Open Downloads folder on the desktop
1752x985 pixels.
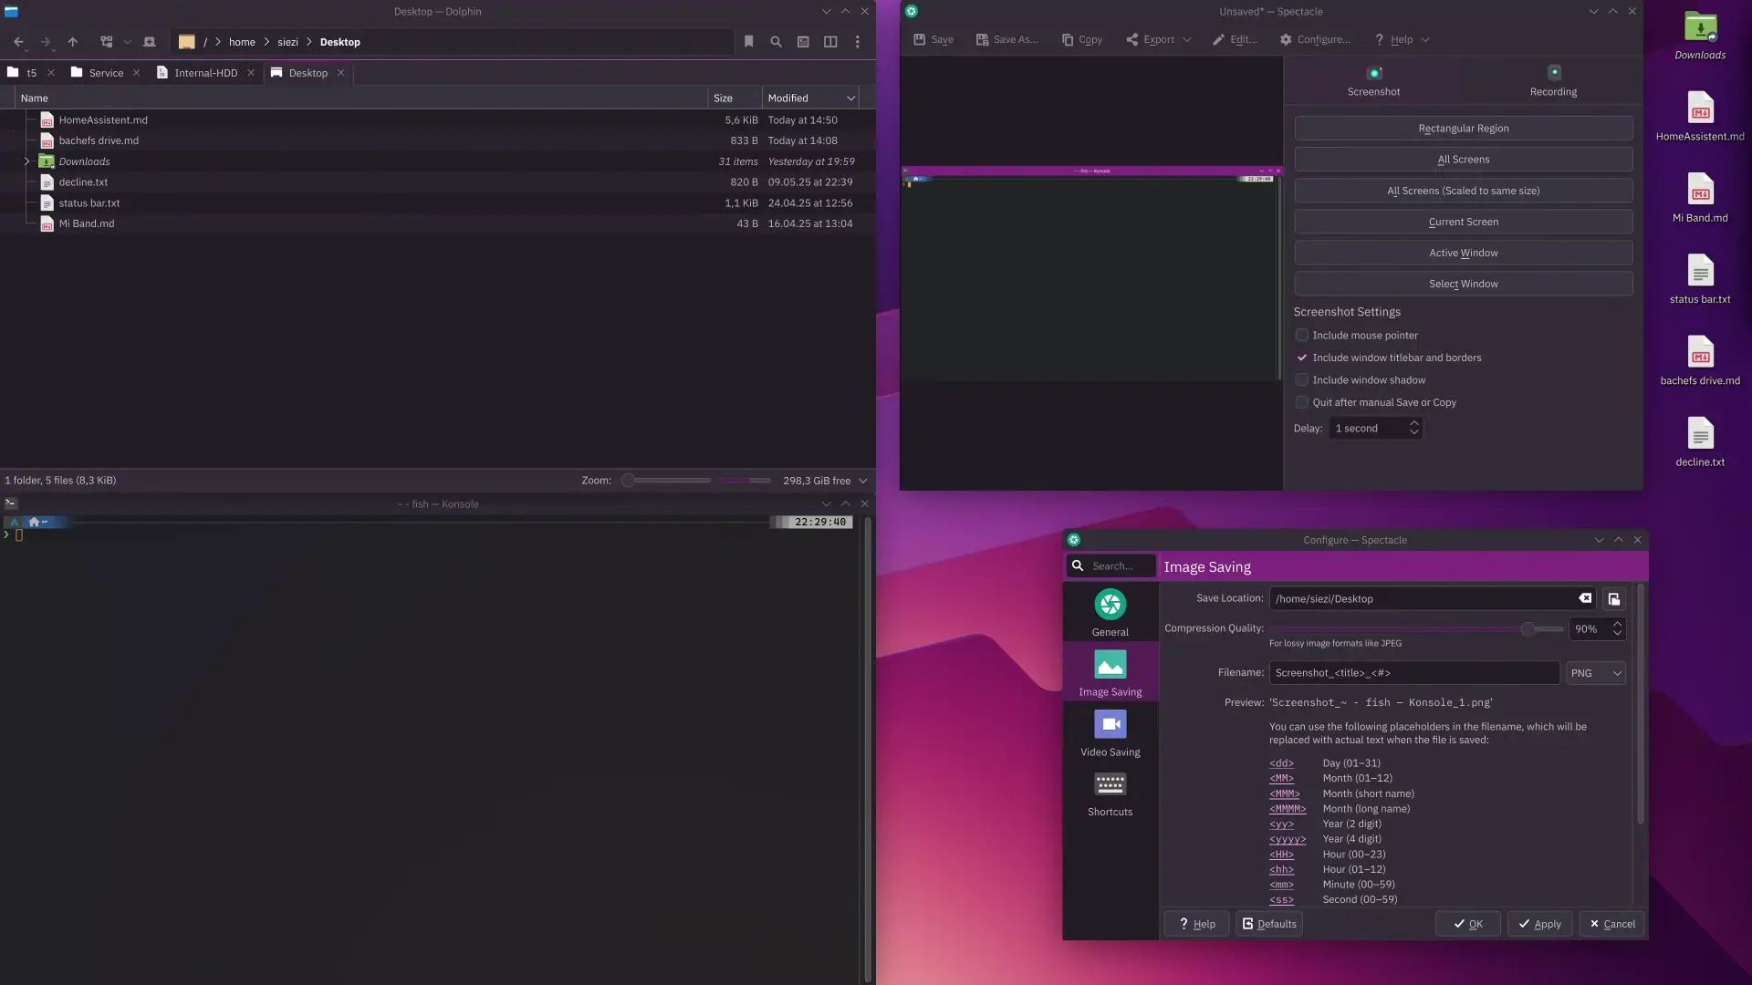point(1700,36)
